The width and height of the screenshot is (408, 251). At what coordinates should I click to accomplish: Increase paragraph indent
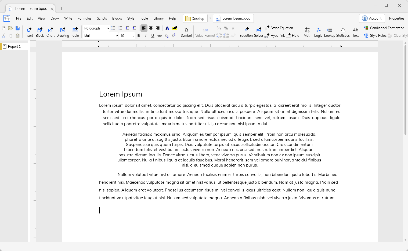click(134, 28)
